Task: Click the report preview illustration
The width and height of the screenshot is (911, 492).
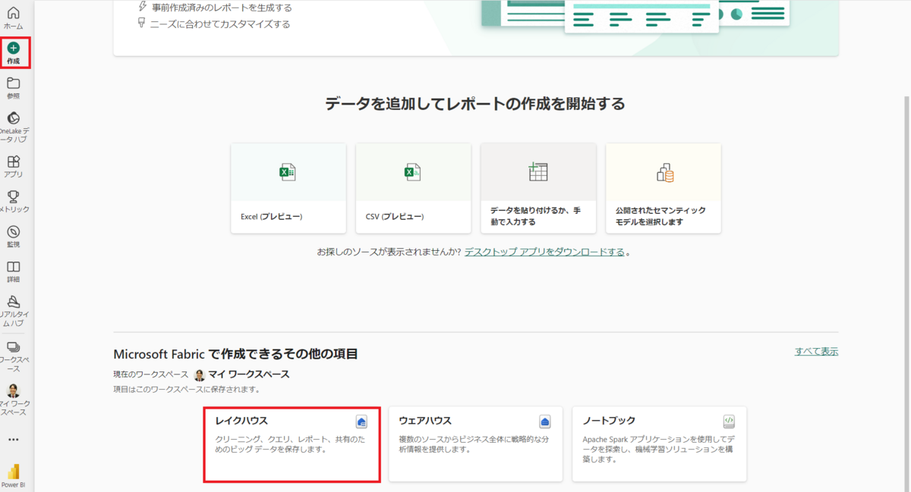Action: click(636, 15)
